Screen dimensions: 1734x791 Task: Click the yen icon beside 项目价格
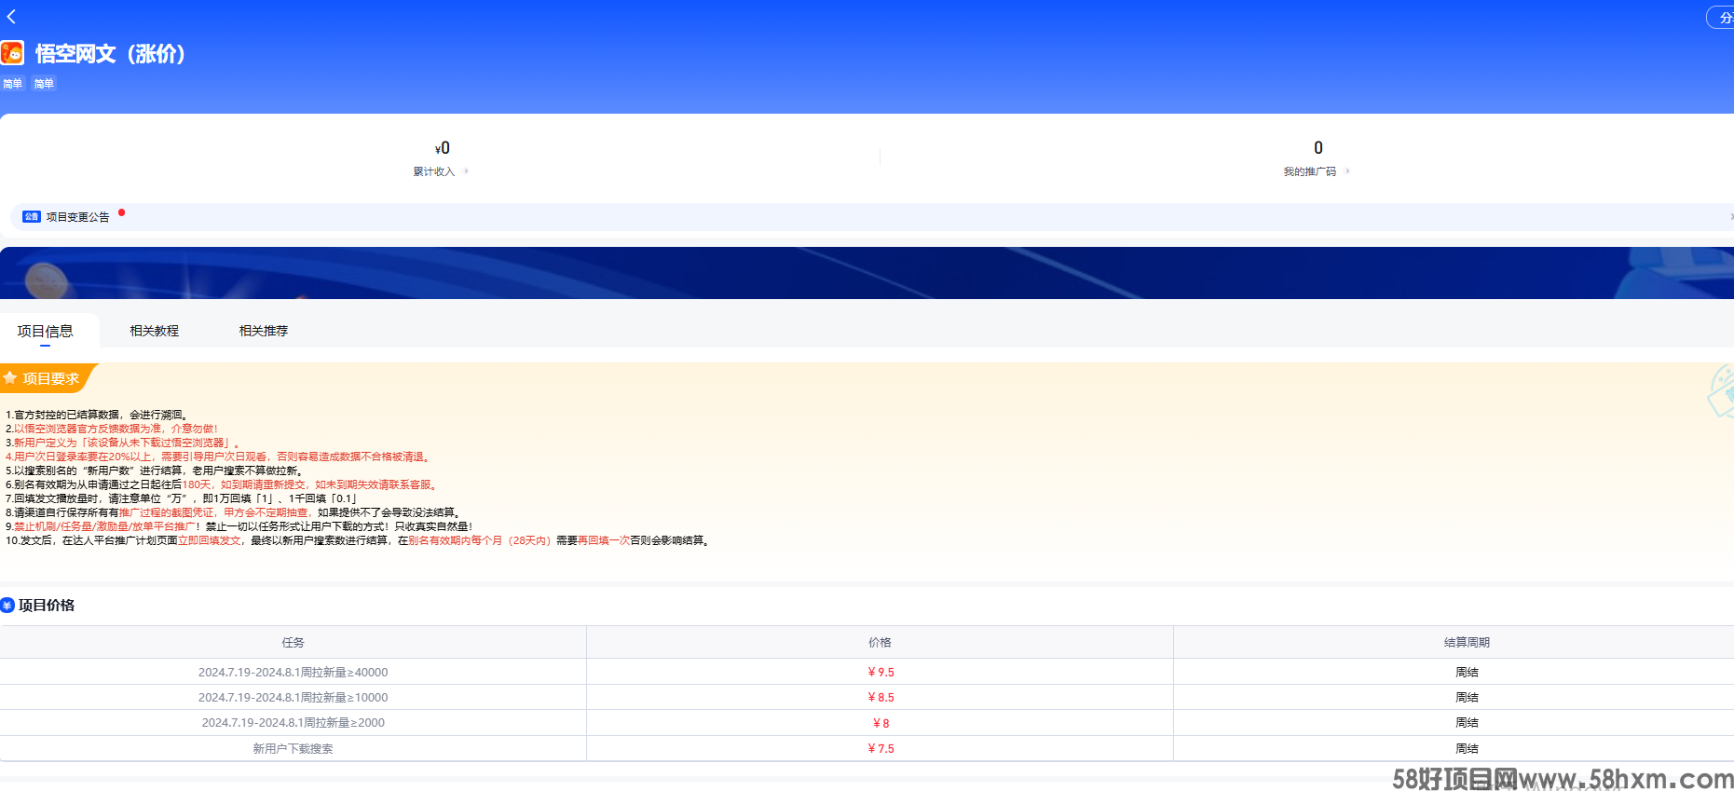coord(7,606)
